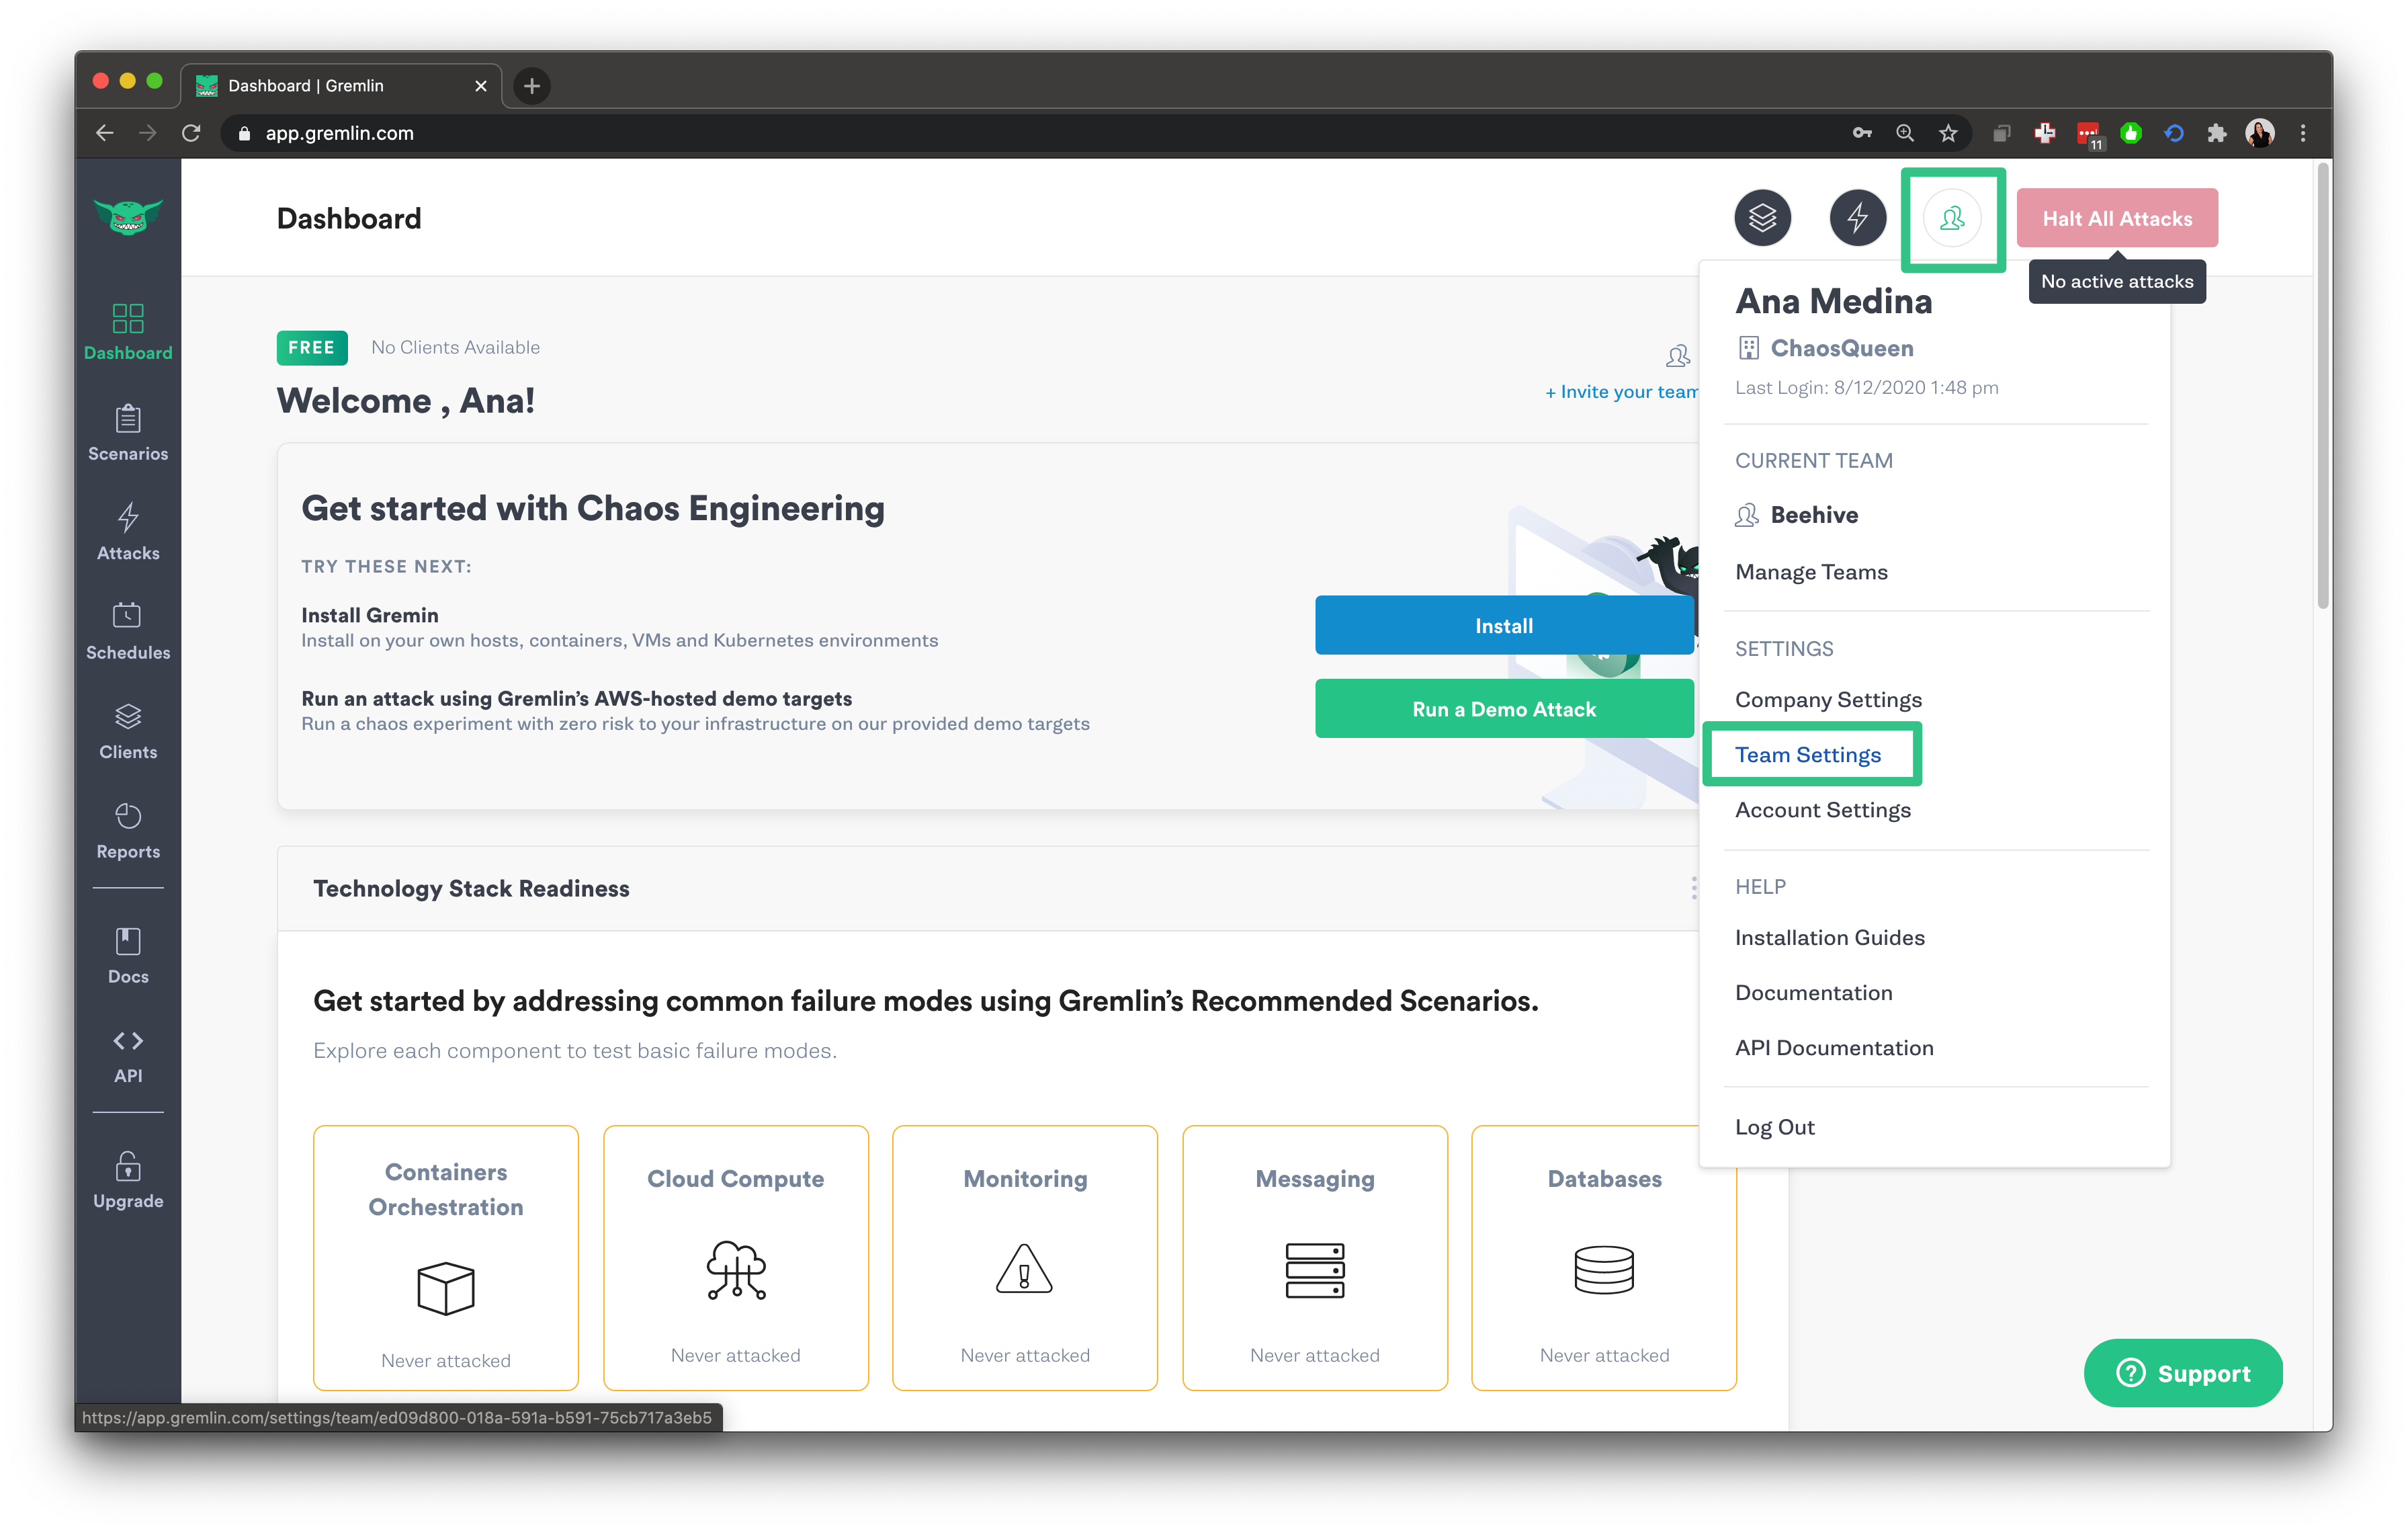Click the user profile icon in header
Screen dimensions: 2408x1531
point(1952,217)
